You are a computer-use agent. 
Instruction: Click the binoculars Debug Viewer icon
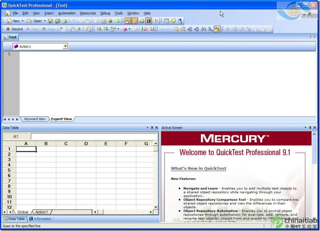click(142, 21)
